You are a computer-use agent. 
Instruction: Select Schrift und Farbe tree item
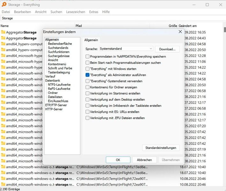click(60, 68)
